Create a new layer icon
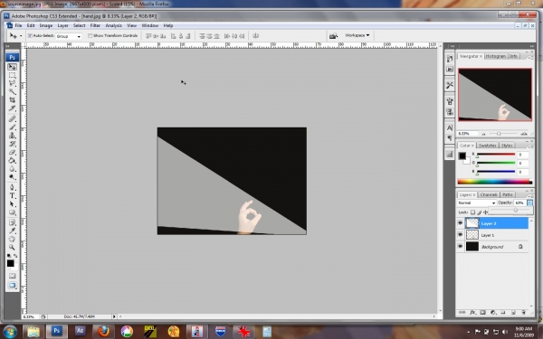Screen dimensions: 543x339 pyautogui.click(x=513, y=313)
